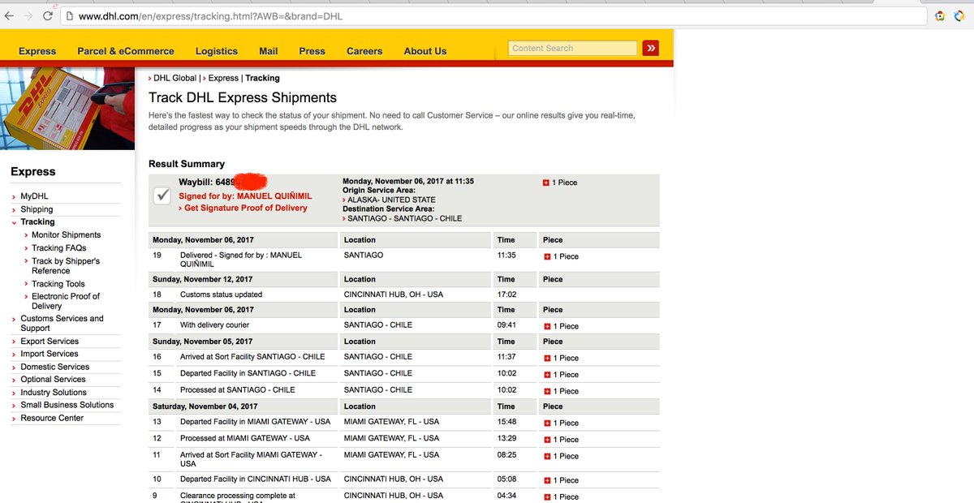Open Electronic Proof of Delivery link

[66, 301]
